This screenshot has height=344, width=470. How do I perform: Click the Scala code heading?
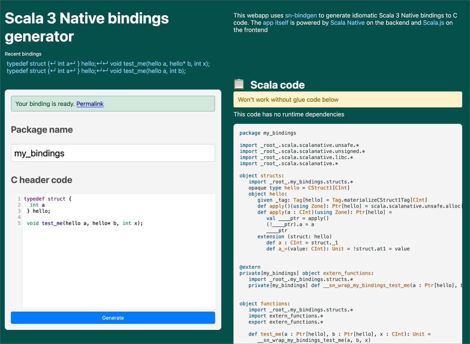click(277, 85)
